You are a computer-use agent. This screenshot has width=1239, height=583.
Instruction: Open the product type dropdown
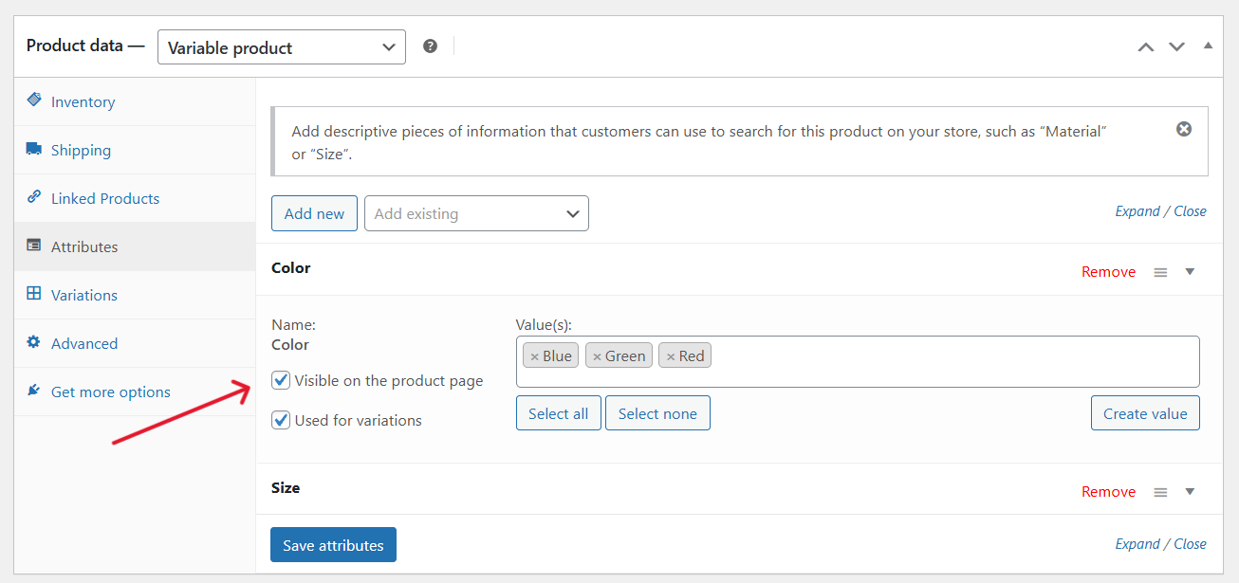click(281, 46)
